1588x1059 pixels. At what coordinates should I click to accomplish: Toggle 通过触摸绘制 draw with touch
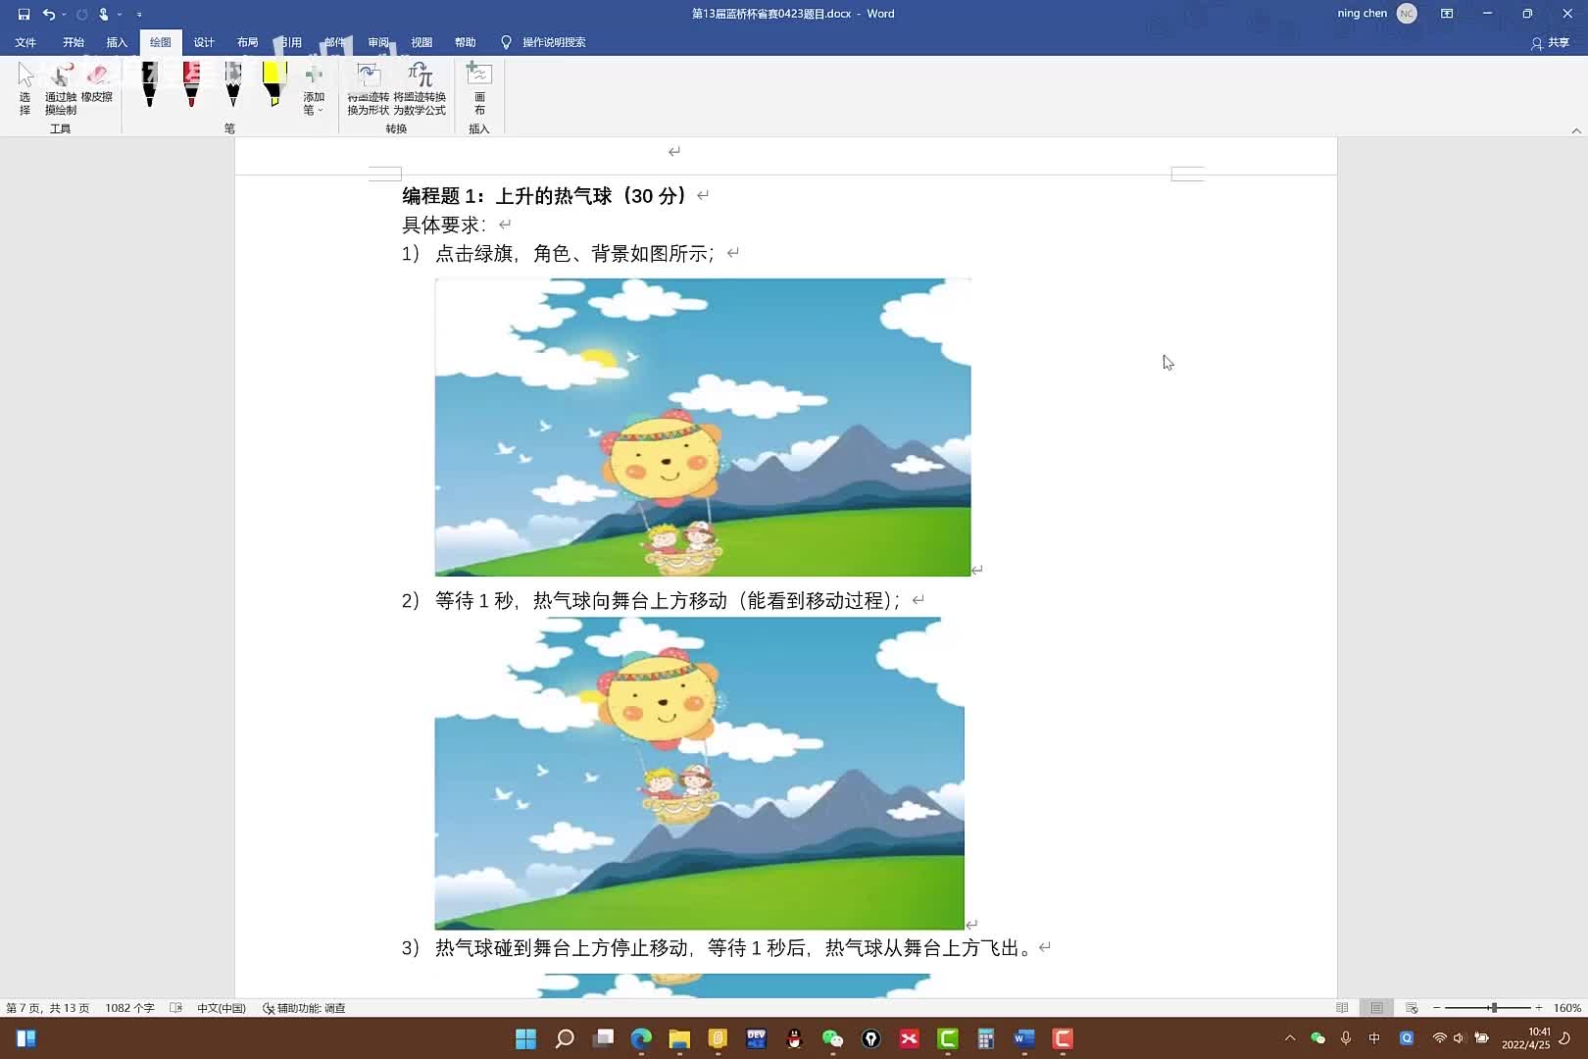point(61,88)
